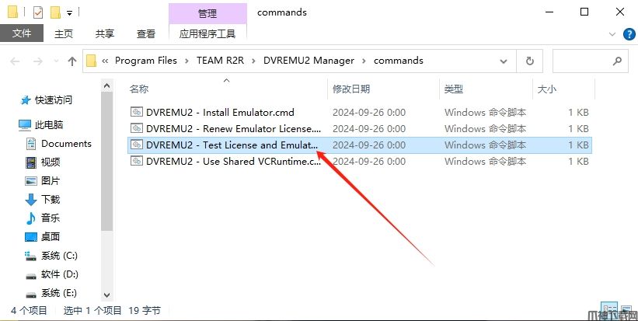Go up one folder level
Screen dimensions: 638x321
72,61
